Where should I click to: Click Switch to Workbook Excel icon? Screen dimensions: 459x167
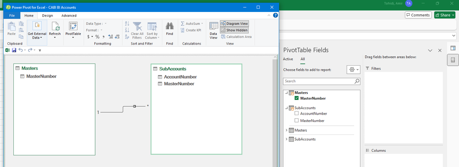pyautogui.click(x=8, y=50)
